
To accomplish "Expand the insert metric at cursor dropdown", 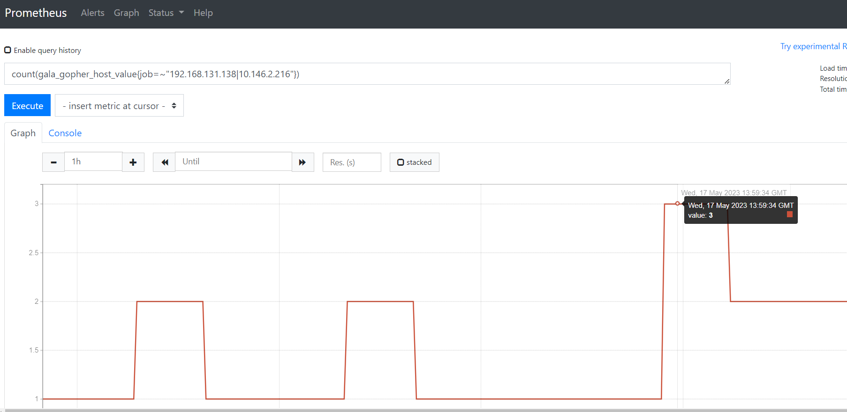I will pos(119,106).
